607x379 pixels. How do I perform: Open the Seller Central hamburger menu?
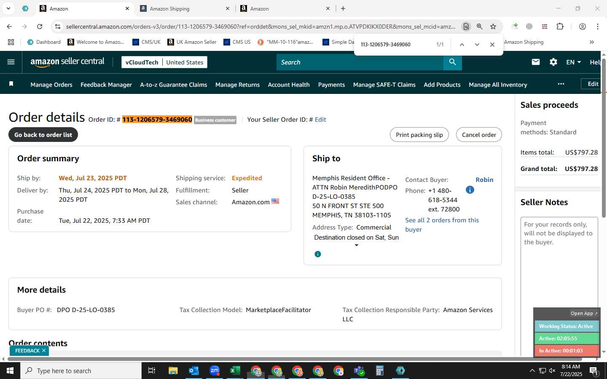pos(11,62)
